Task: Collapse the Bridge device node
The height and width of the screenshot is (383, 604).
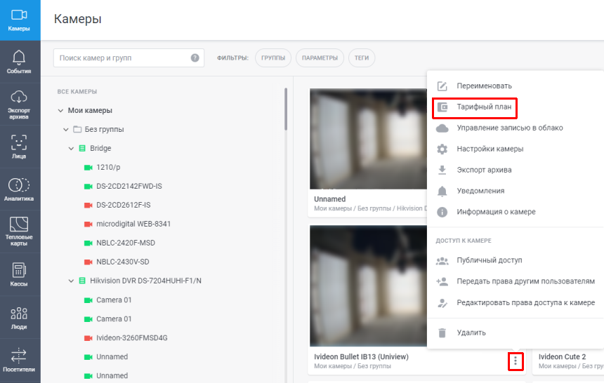Action: pos(71,148)
